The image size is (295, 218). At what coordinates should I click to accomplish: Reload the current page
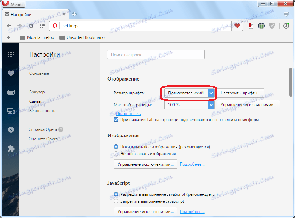tap(31, 26)
